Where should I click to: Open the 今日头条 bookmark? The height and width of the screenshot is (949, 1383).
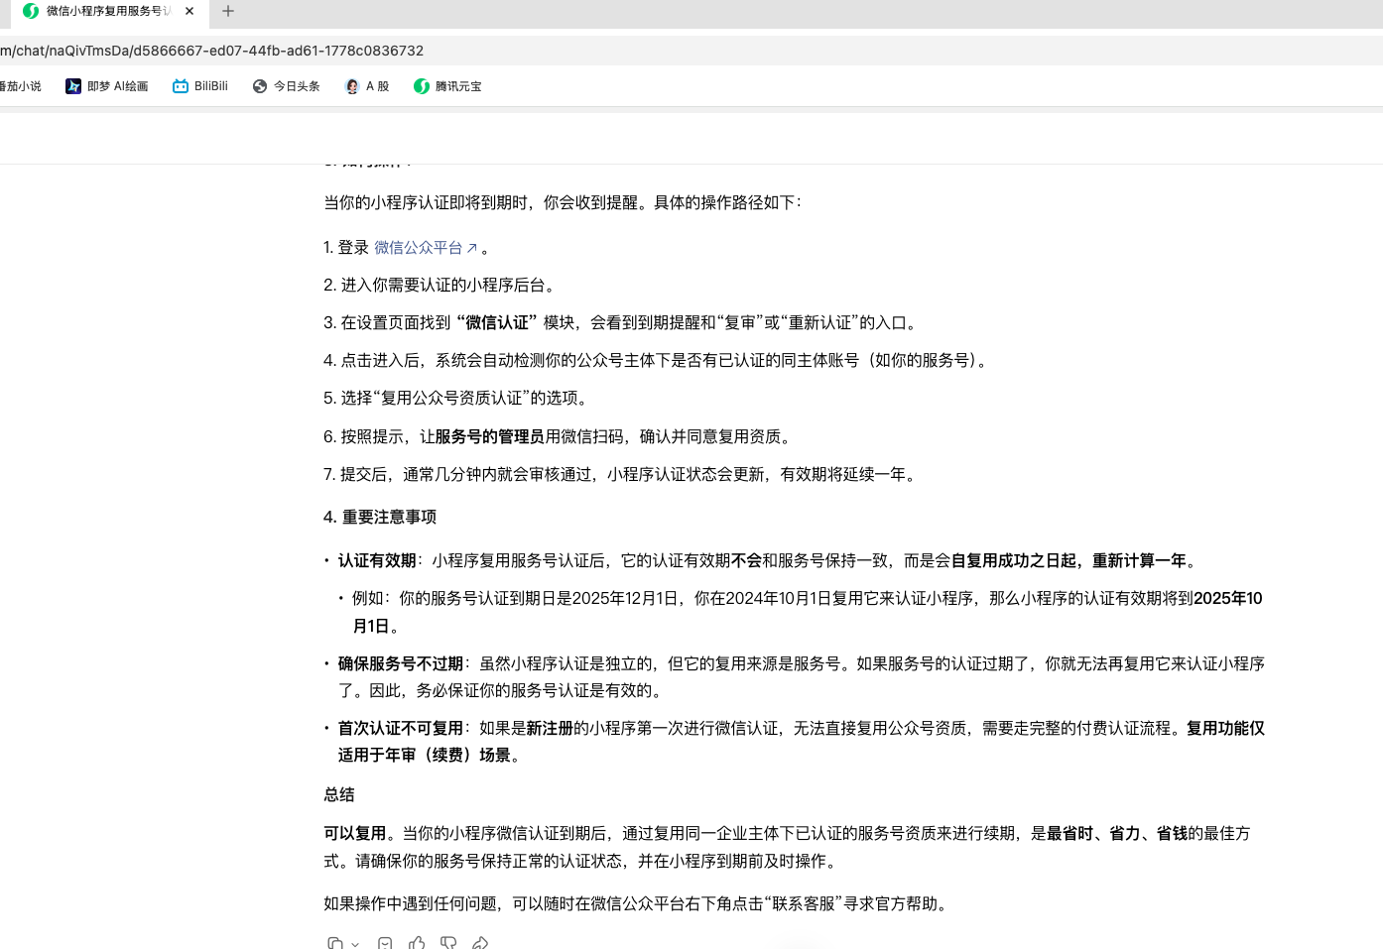point(286,86)
